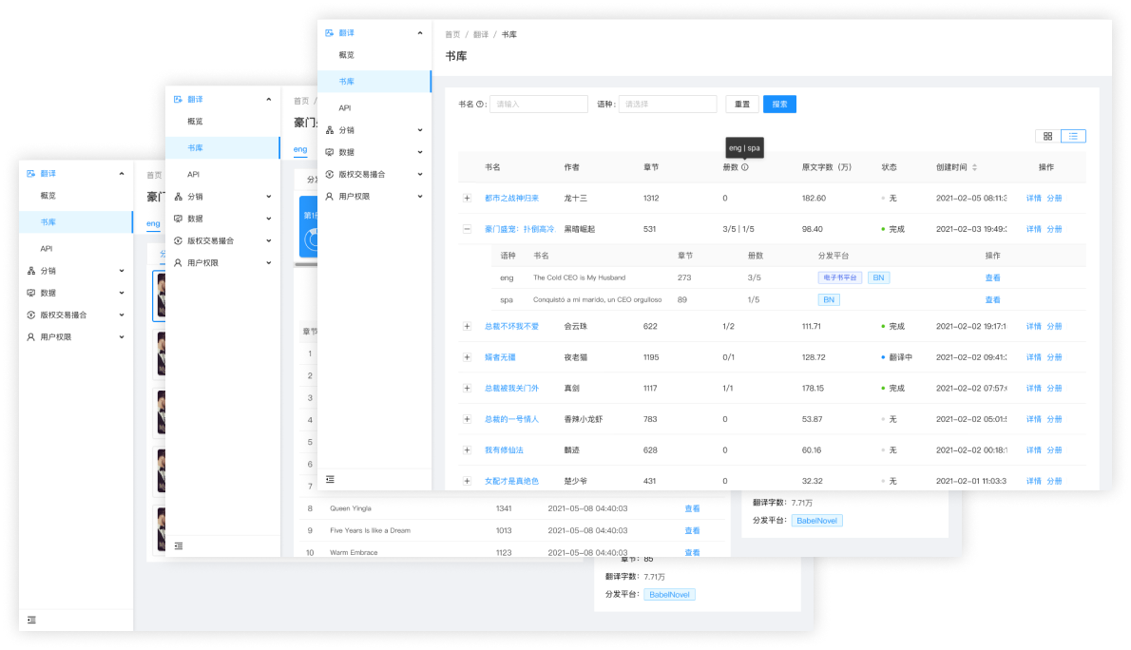Viewport: 1131px width, 650px height.
Task: Click 版权交易撮合 icon in frontmost sidebar
Action: 330,174
